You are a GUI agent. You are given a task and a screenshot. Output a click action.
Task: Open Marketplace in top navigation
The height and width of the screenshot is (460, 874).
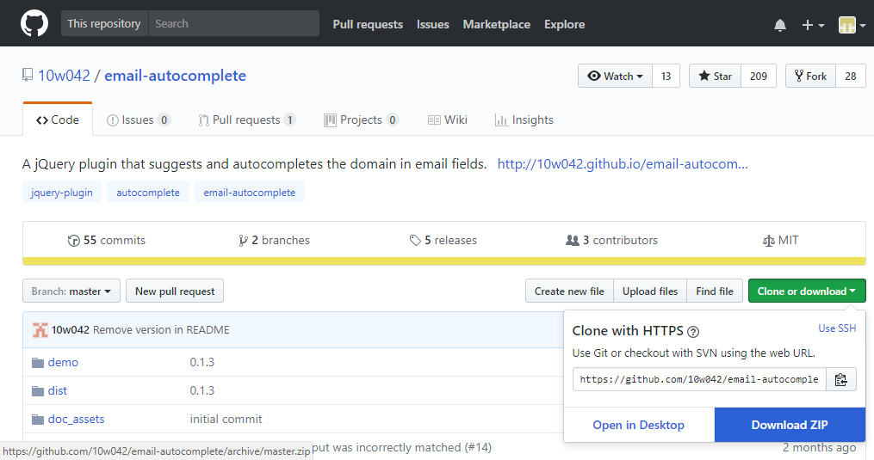pos(497,24)
